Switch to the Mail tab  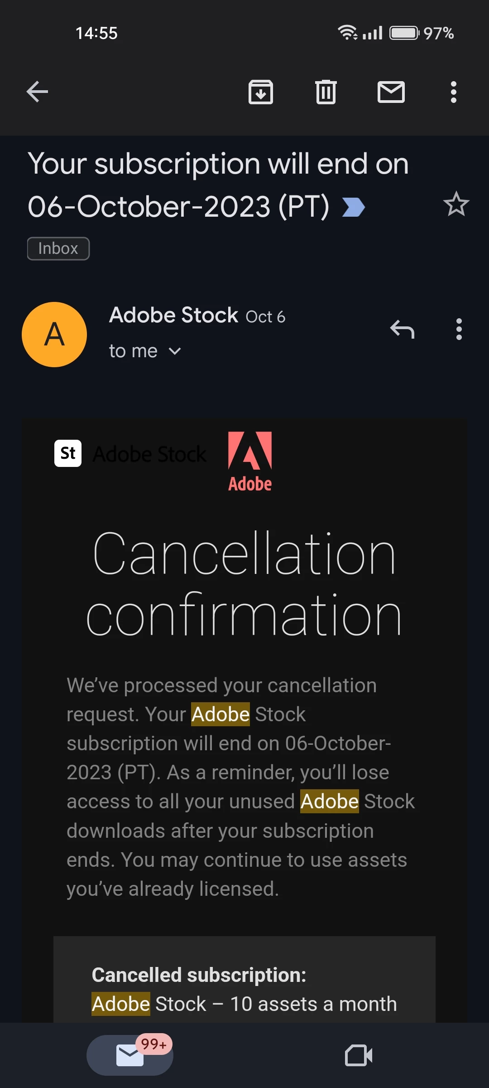tap(130, 1055)
